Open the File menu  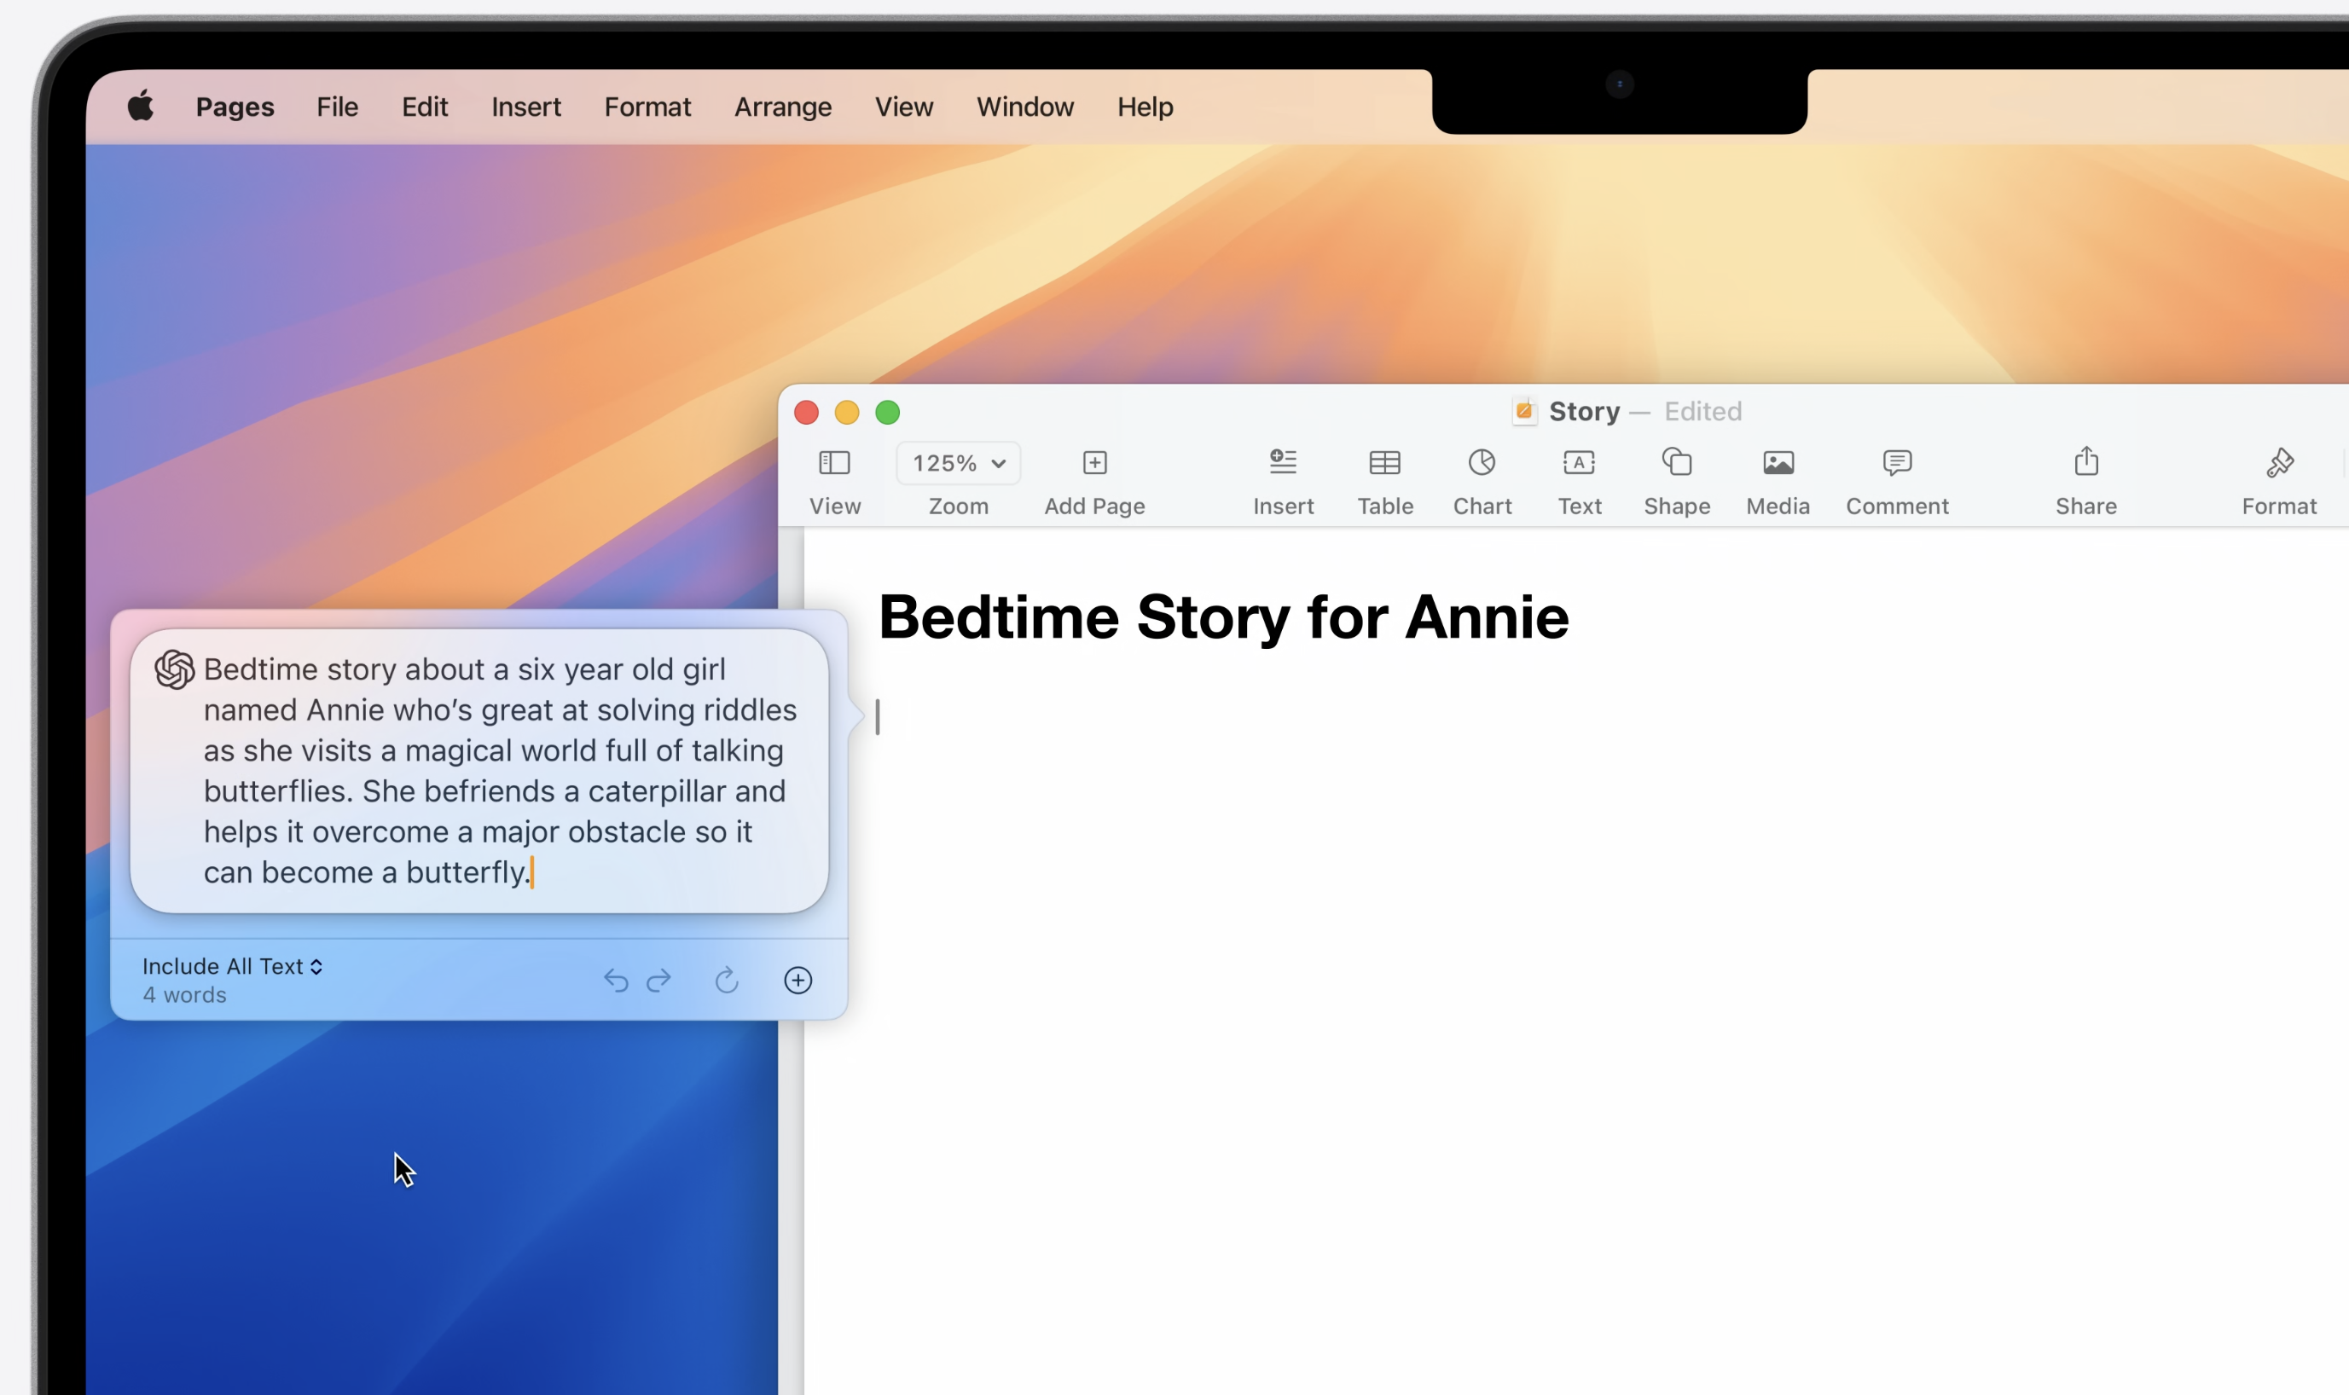[337, 107]
